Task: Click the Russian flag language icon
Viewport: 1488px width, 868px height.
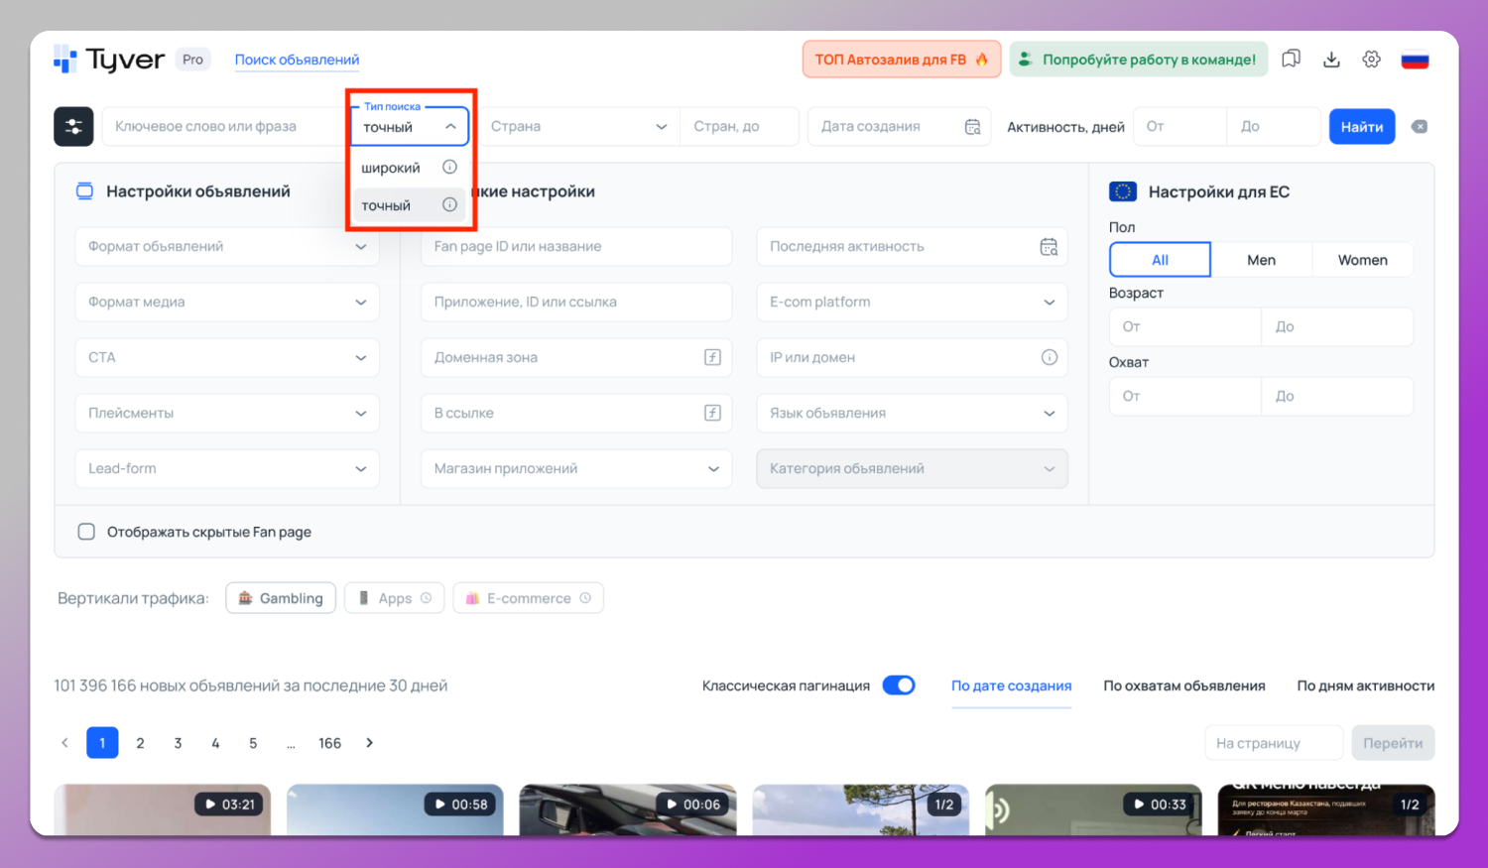Action: pyautogui.click(x=1415, y=60)
